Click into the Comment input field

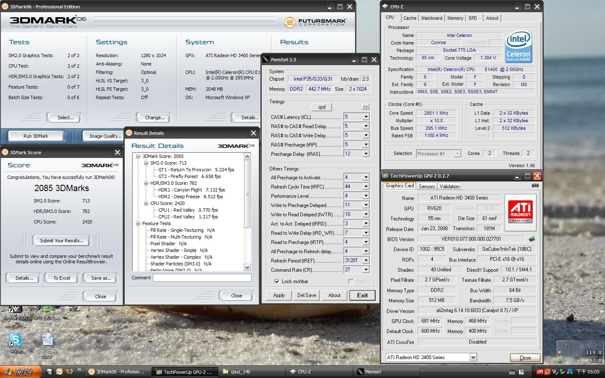202,278
